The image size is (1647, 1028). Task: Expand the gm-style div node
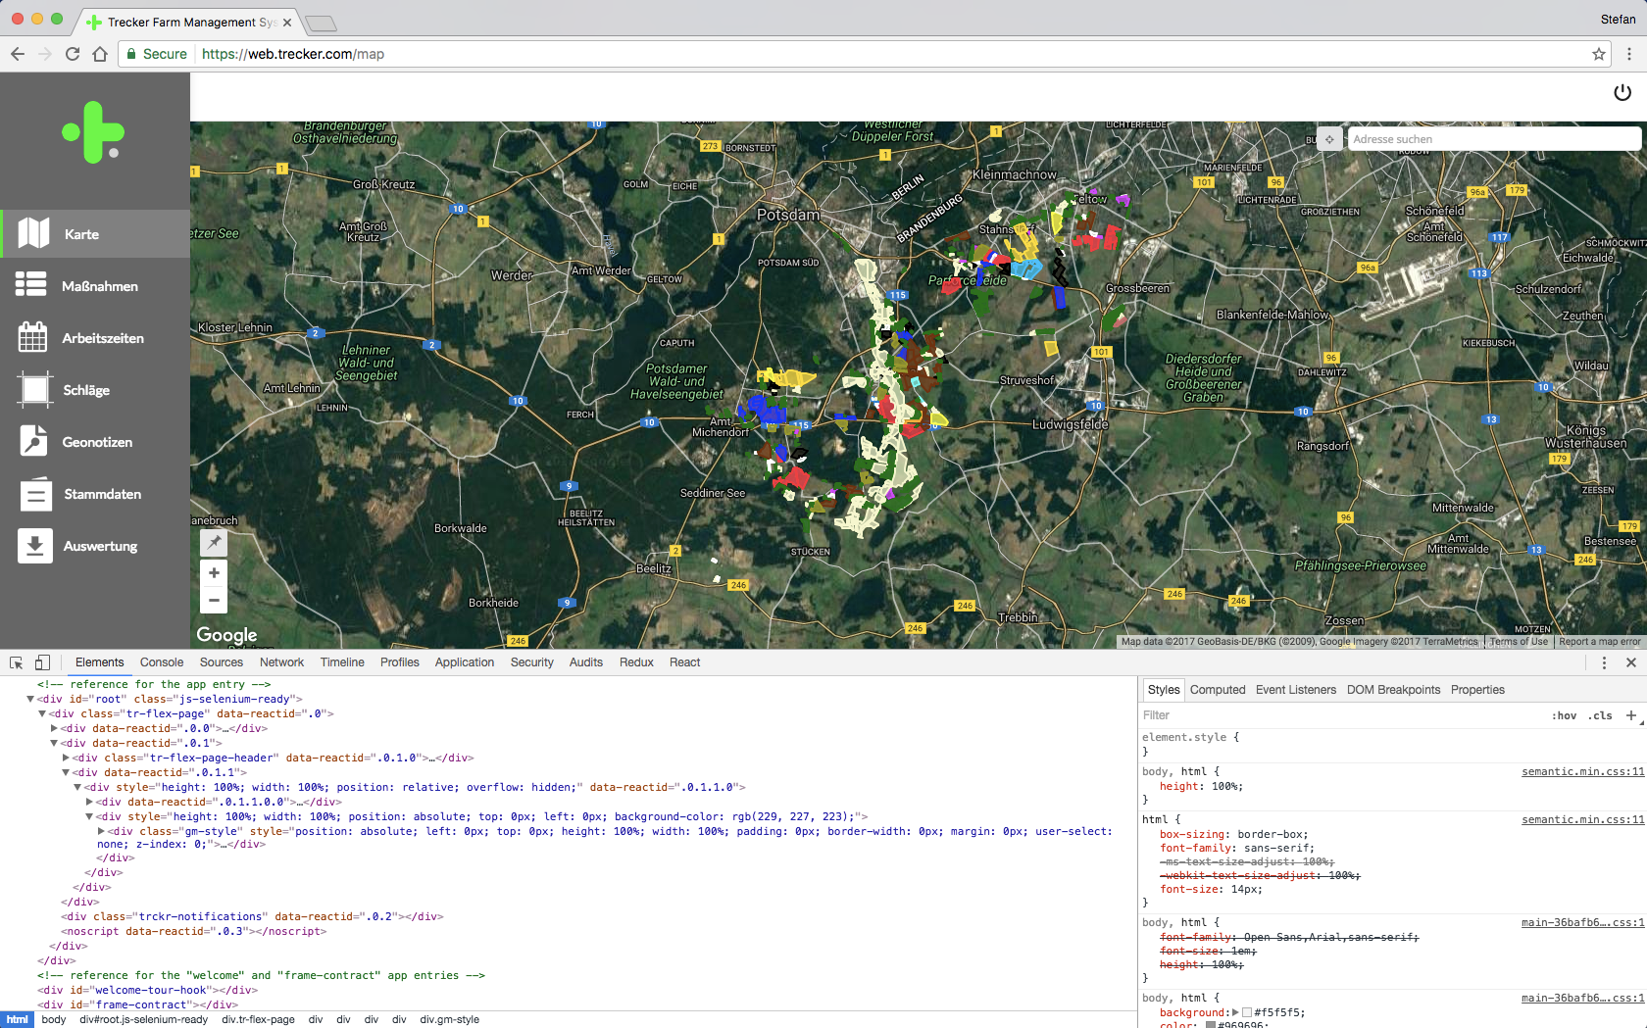(x=101, y=831)
